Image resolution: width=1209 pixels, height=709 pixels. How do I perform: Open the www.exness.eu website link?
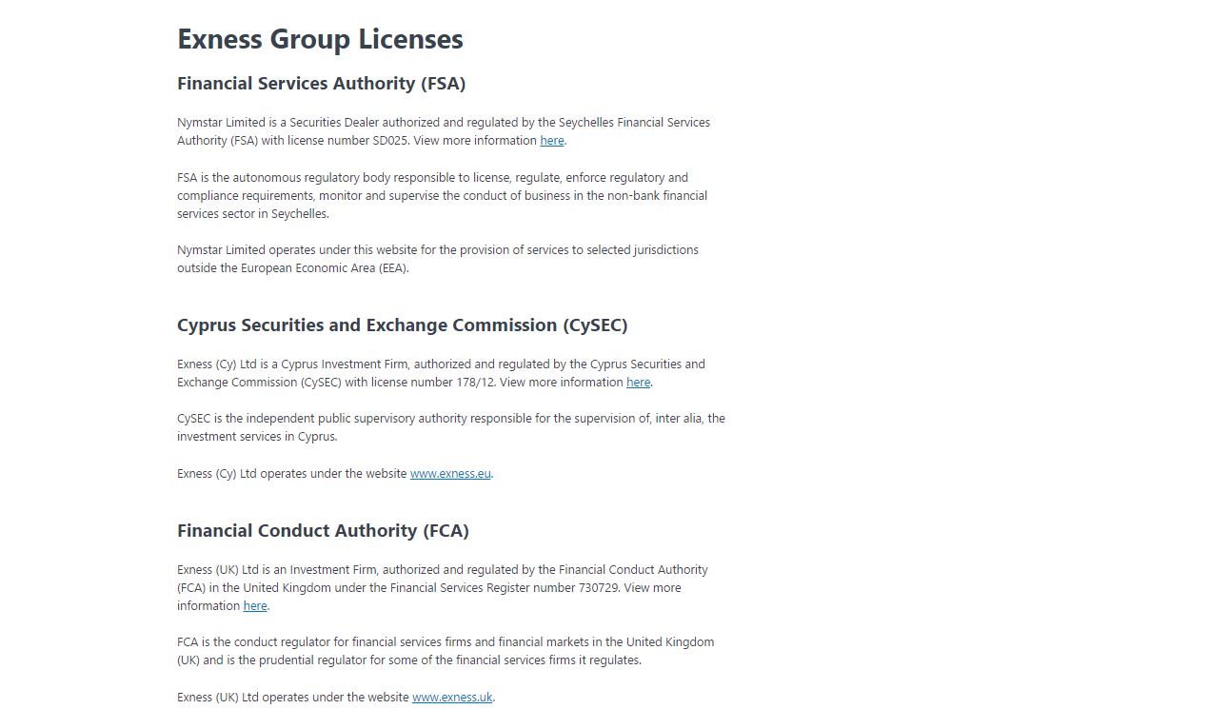(x=449, y=473)
